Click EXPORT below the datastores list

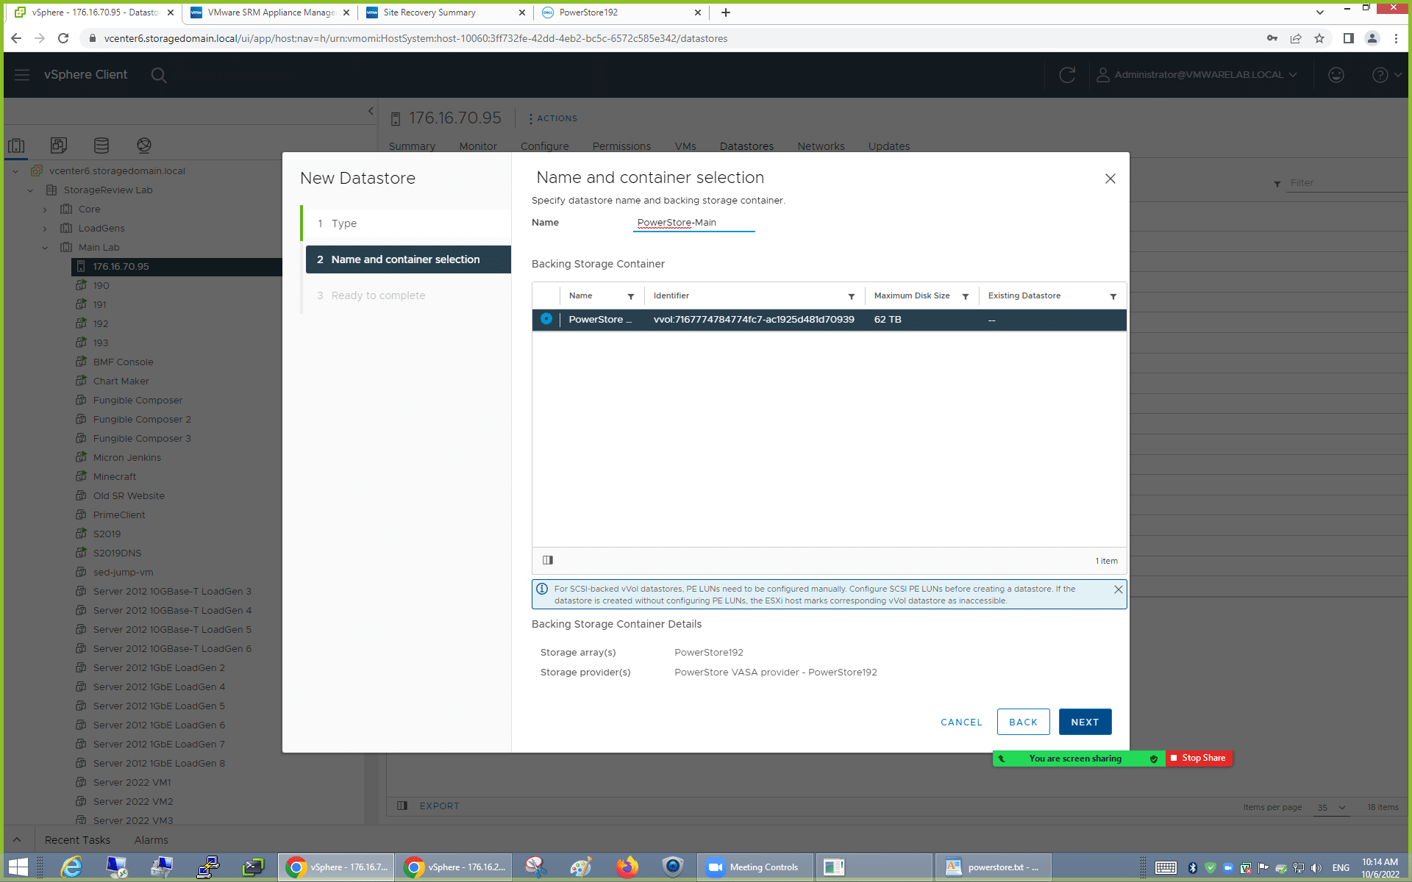[439, 806]
